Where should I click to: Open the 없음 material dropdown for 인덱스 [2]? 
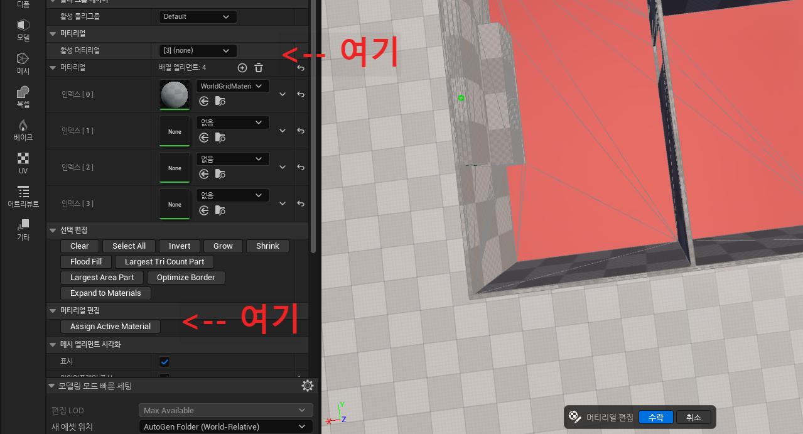pos(233,159)
